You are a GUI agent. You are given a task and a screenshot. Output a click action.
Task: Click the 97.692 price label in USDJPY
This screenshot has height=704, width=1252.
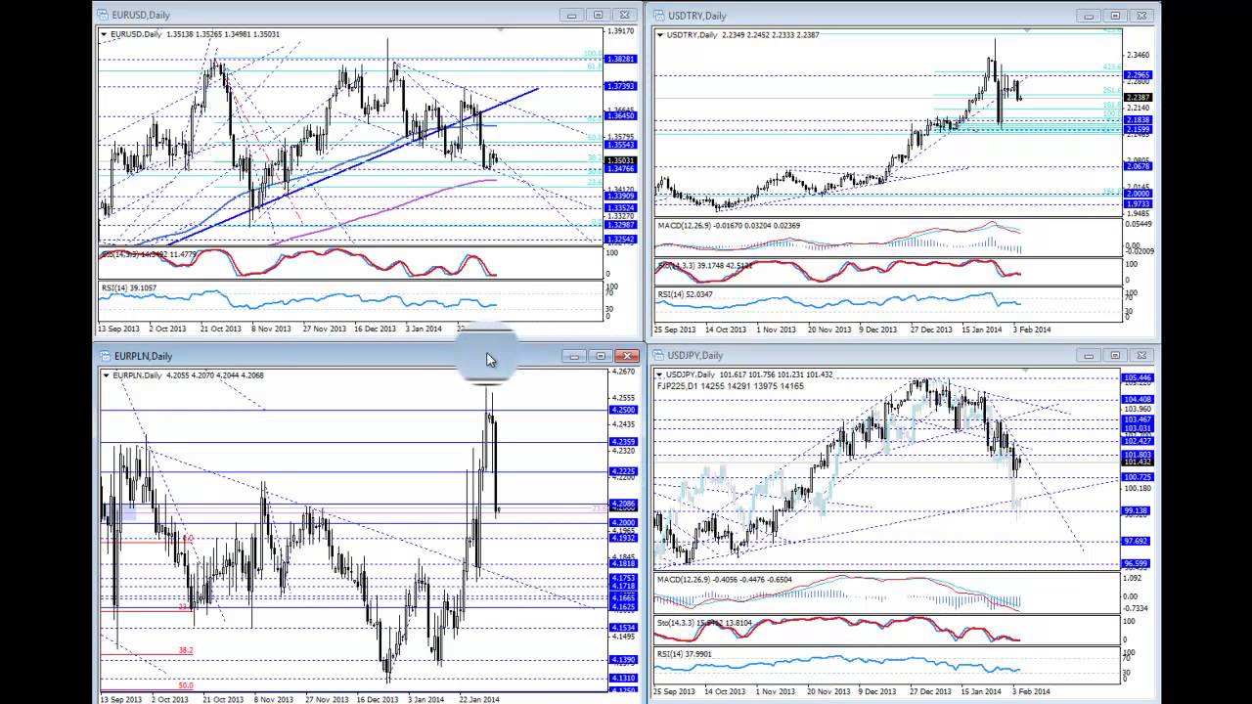(1139, 541)
